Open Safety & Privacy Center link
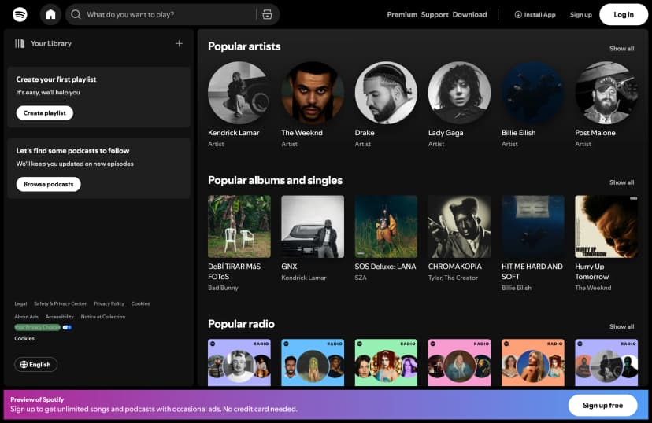This screenshot has height=423, width=652. coord(61,303)
